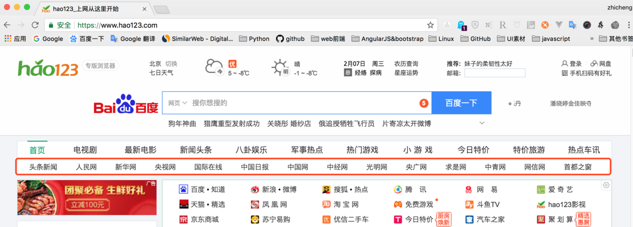The width and height of the screenshot is (633, 227).
Task: Switch to the 电视剧 tab
Action: click(85, 150)
